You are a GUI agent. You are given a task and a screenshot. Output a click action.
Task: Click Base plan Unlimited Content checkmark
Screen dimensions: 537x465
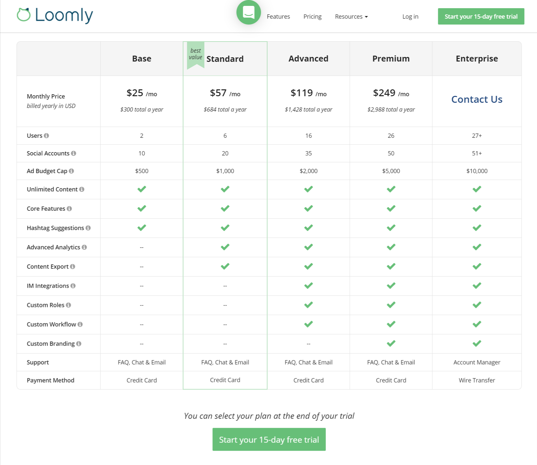[x=142, y=189]
